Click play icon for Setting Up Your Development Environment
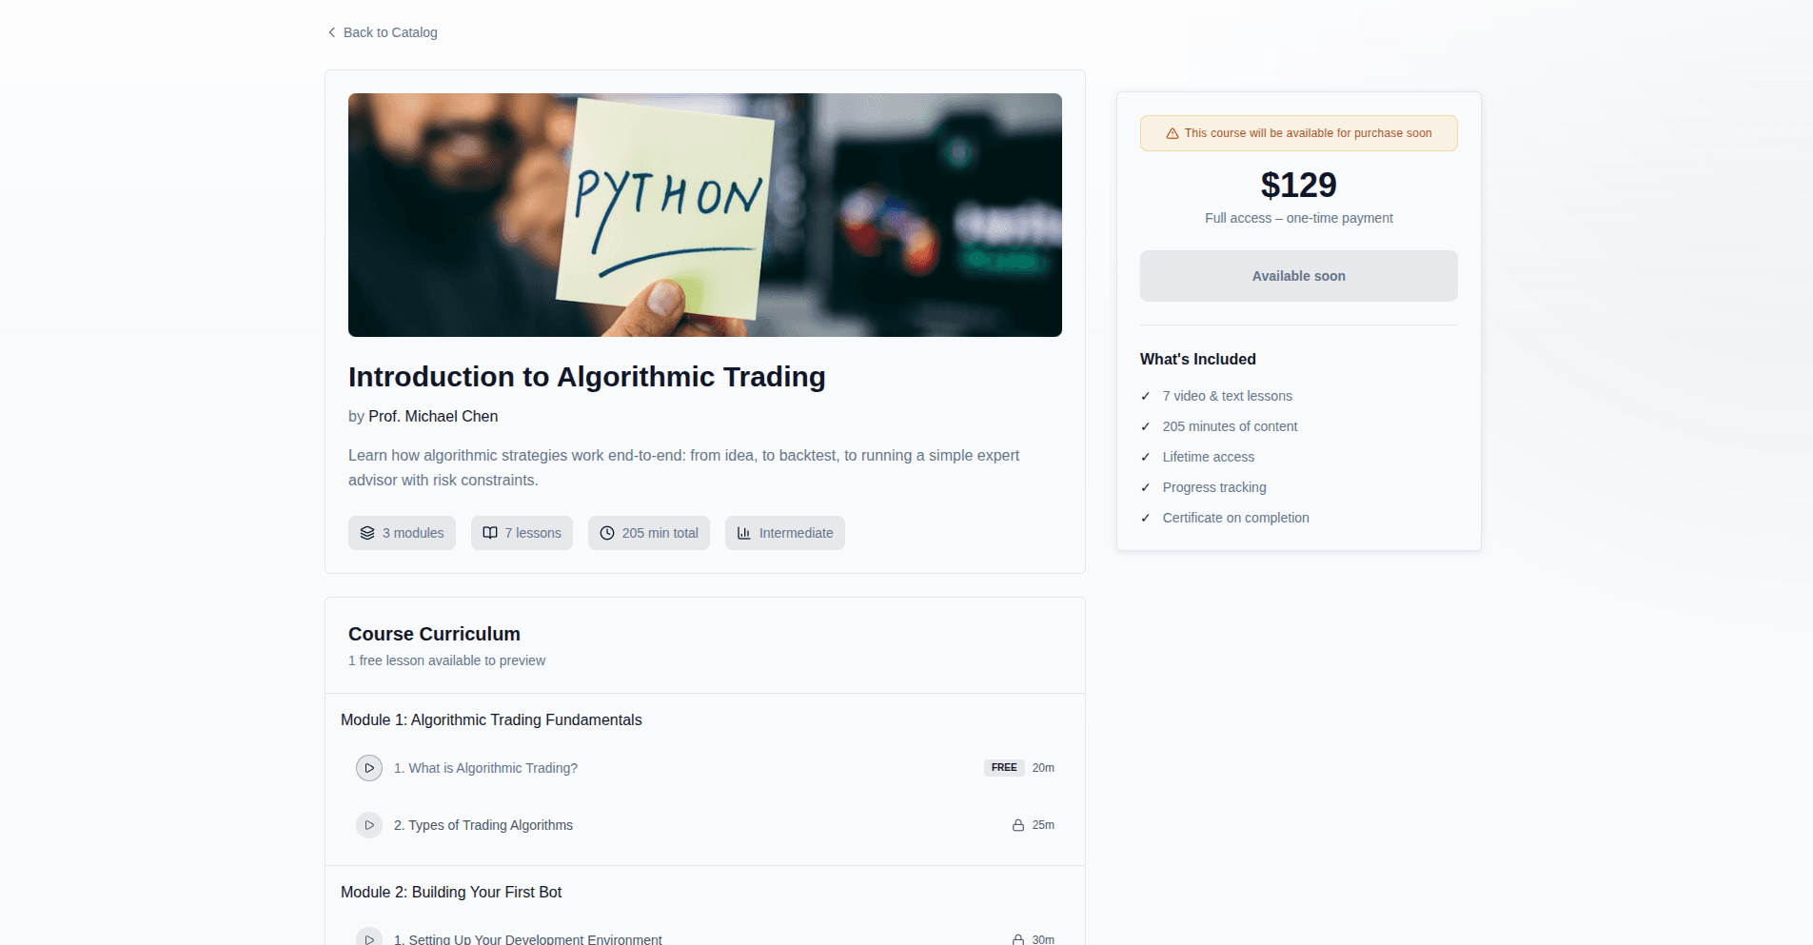 click(x=369, y=937)
